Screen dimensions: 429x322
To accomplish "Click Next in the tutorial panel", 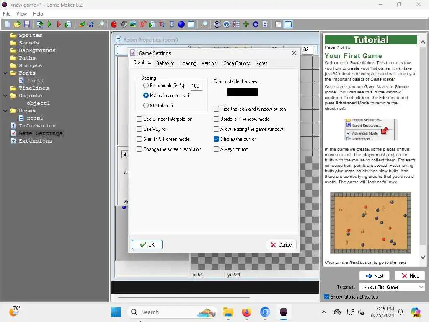I will [374, 276].
